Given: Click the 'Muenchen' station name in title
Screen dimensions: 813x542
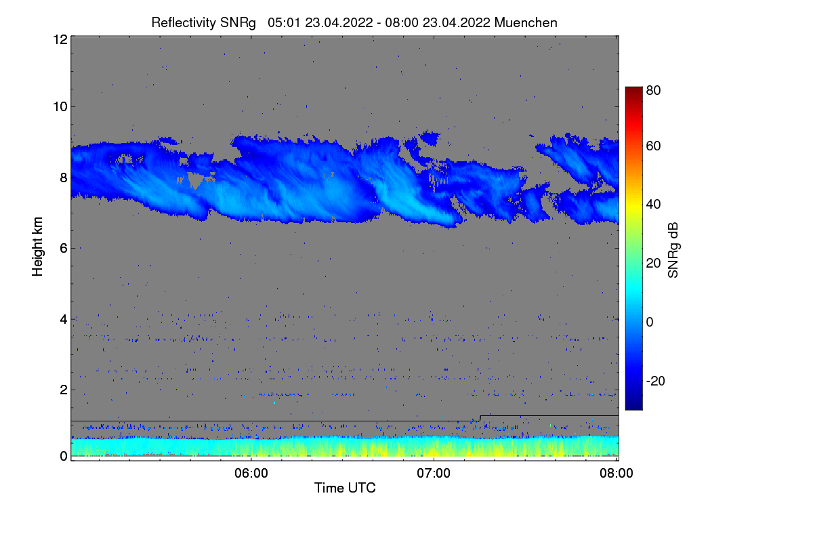Looking at the screenshot, I should (526, 22).
